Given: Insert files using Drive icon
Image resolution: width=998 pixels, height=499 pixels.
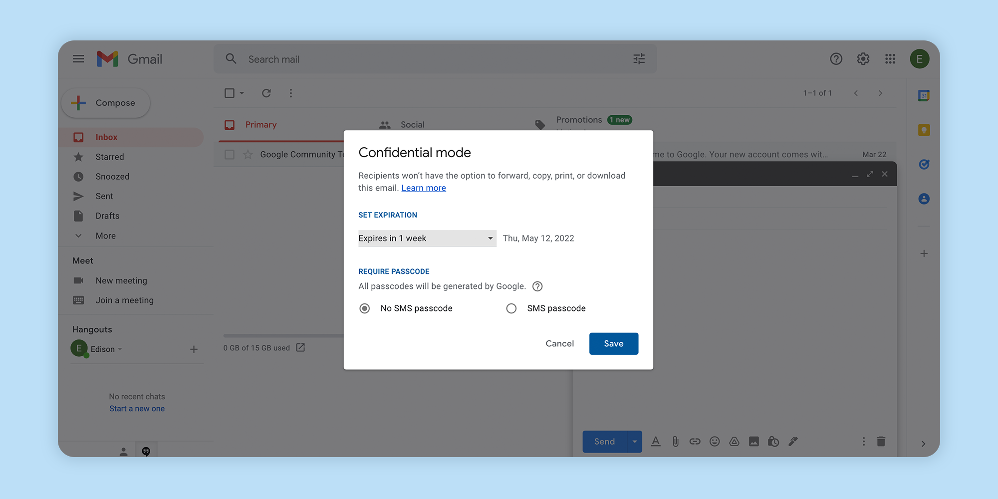Looking at the screenshot, I should point(734,441).
